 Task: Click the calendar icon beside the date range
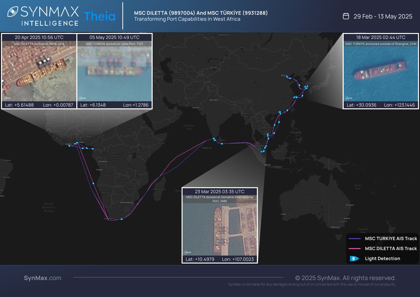(346, 16)
